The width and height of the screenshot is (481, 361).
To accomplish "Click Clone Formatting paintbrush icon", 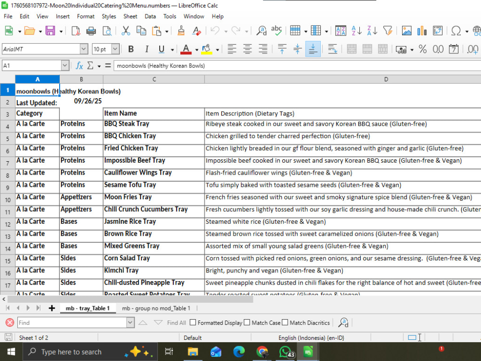I will (181, 31).
